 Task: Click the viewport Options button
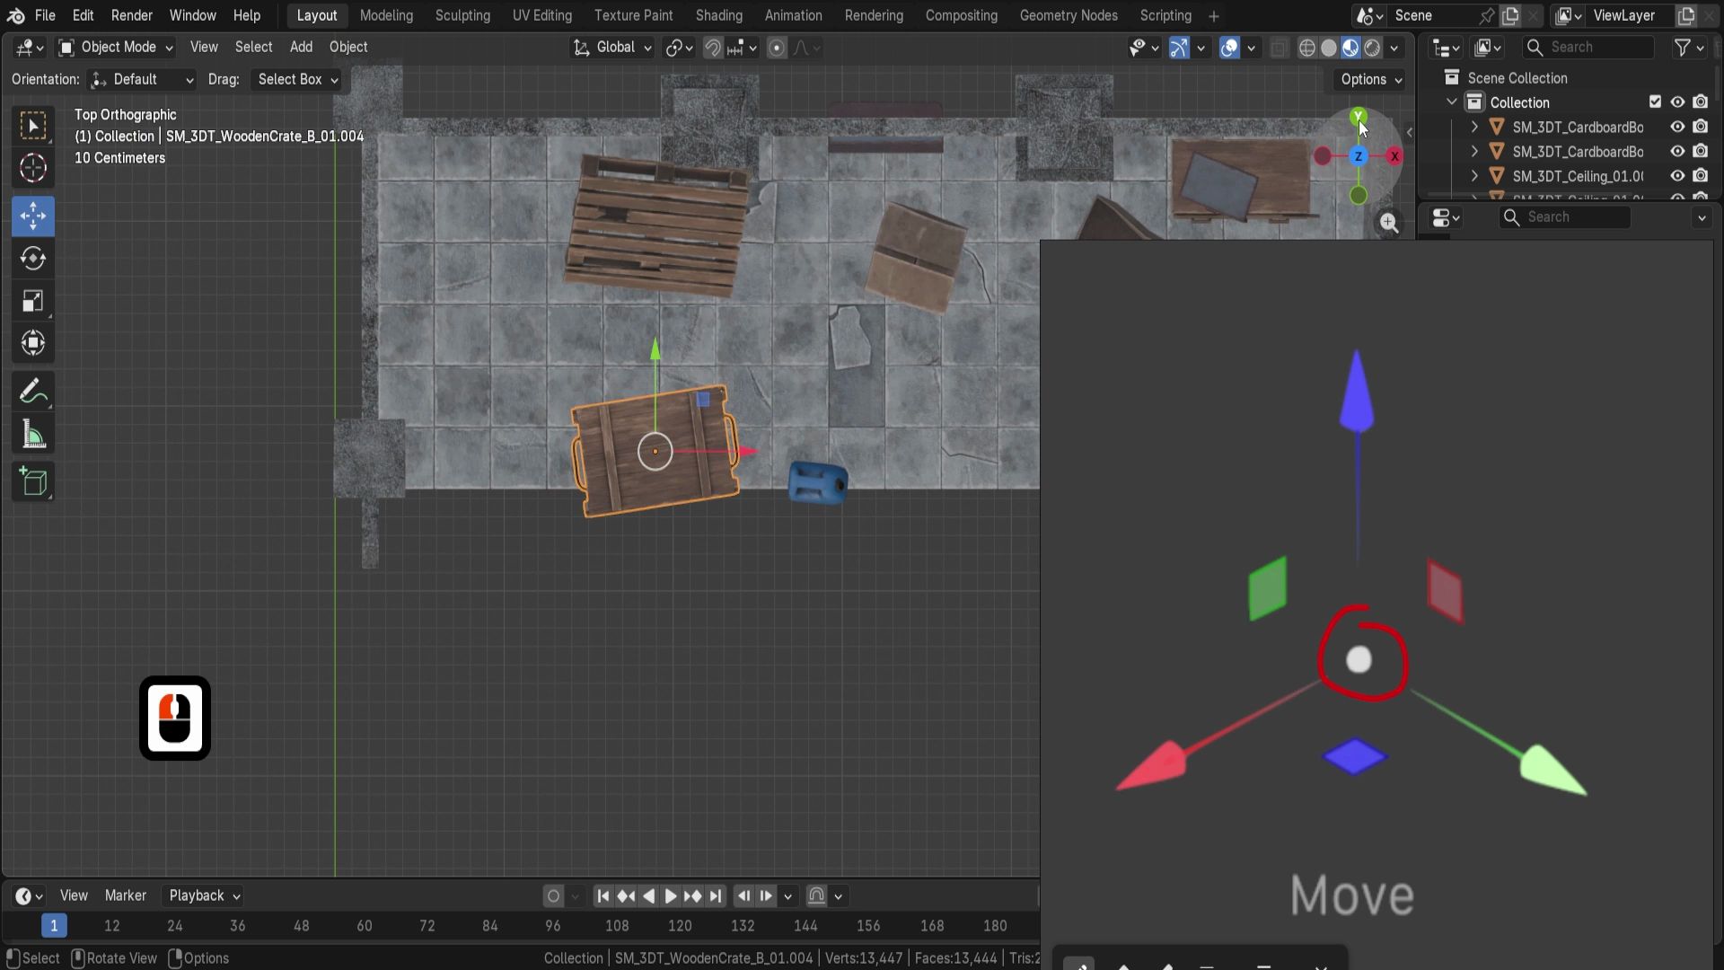click(x=1370, y=80)
